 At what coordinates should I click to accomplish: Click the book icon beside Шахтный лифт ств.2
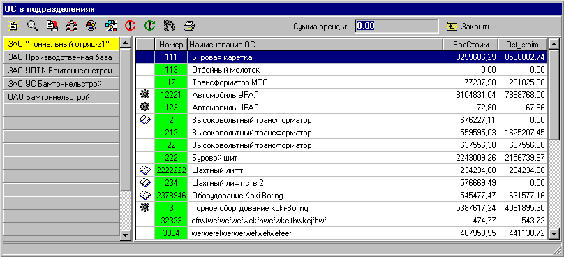coord(145,182)
